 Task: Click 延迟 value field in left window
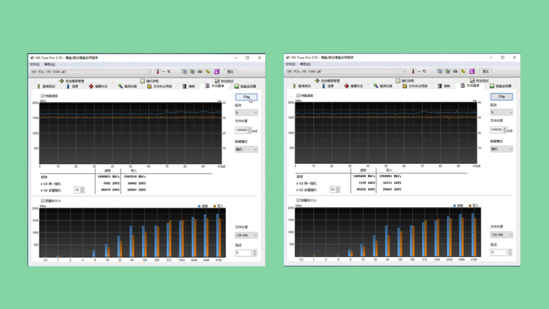pyautogui.click(x=243, y=253)
